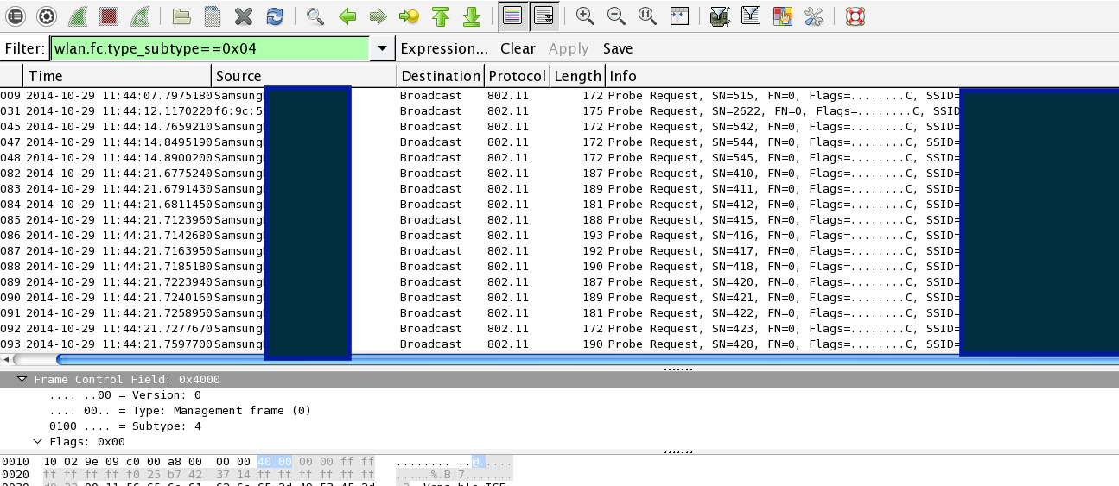Open the filter history dropdown arrow
The image size is (1119, 486).
[382, 49]
